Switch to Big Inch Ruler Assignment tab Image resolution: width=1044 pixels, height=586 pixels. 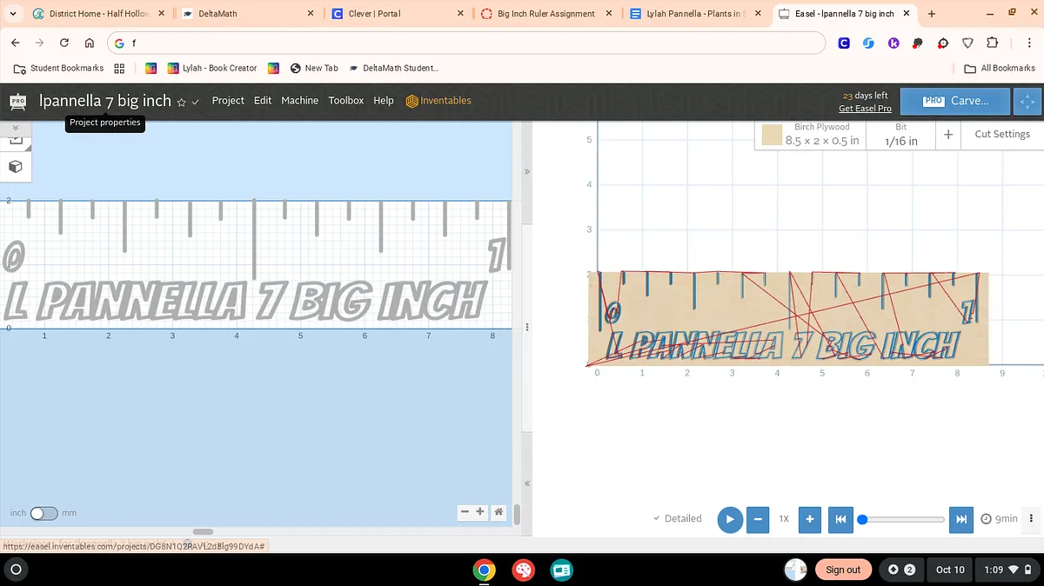pos(545,14)
